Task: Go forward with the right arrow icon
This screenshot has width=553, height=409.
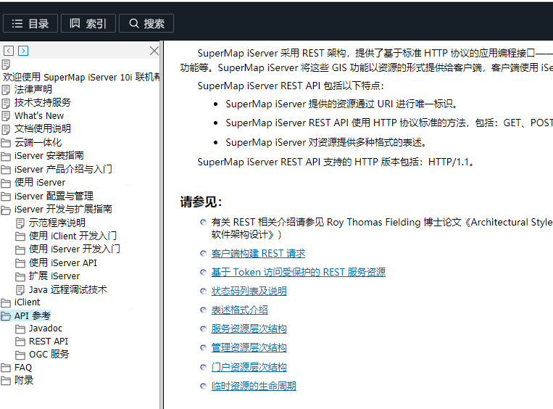Action: click(x=23, y=51)
